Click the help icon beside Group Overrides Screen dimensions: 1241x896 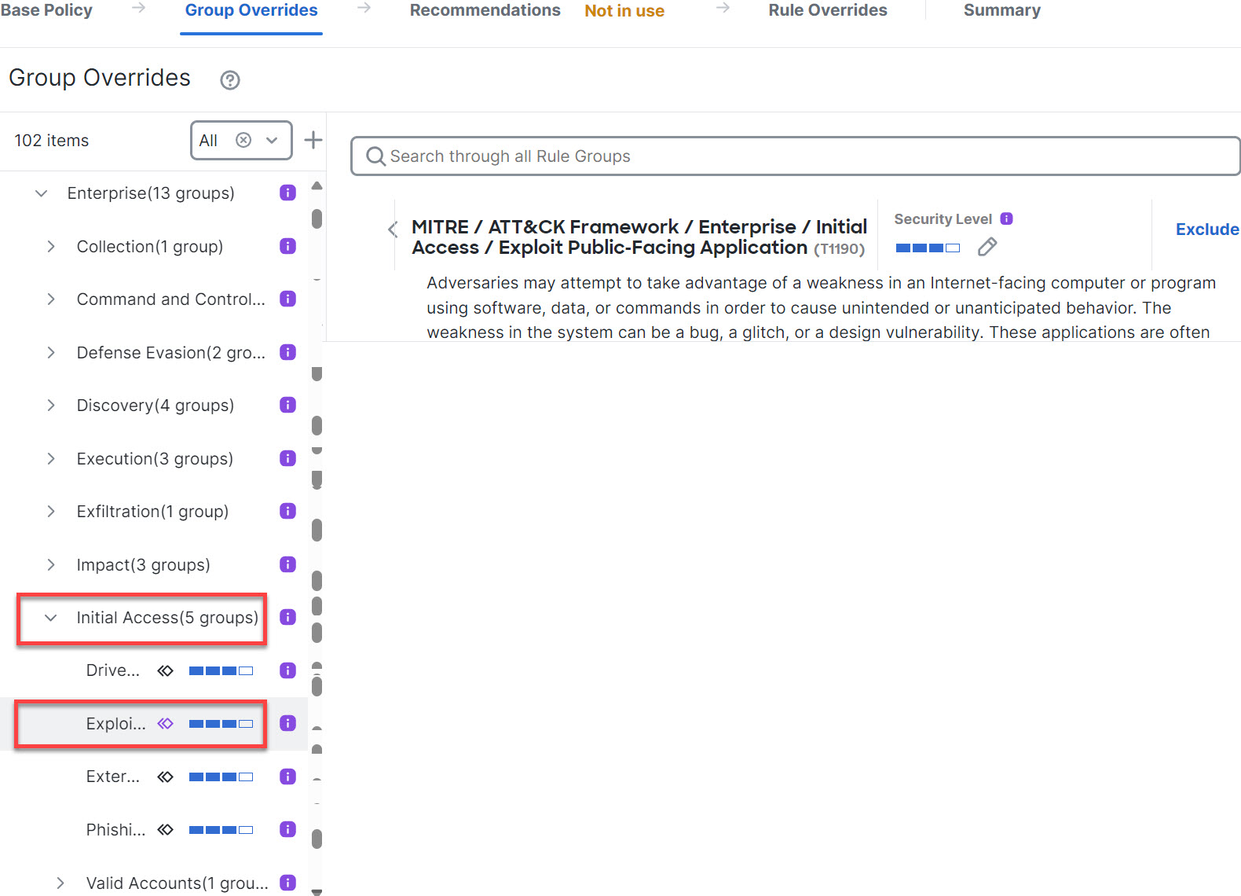(229, 80)
